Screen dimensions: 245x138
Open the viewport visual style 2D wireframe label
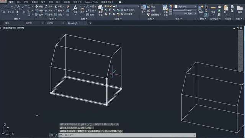click(x=18, y=28)
